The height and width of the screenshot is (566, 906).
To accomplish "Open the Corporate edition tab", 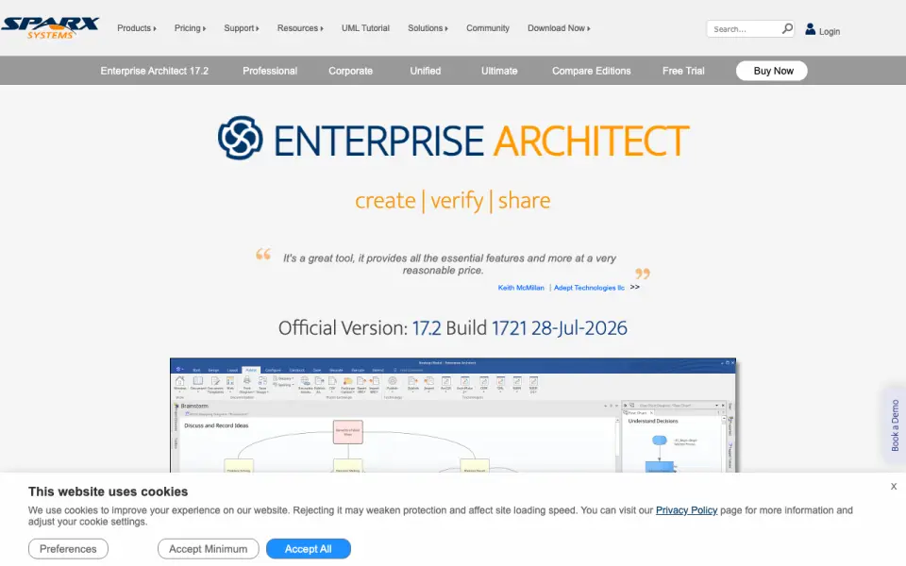I will point(351,71).
